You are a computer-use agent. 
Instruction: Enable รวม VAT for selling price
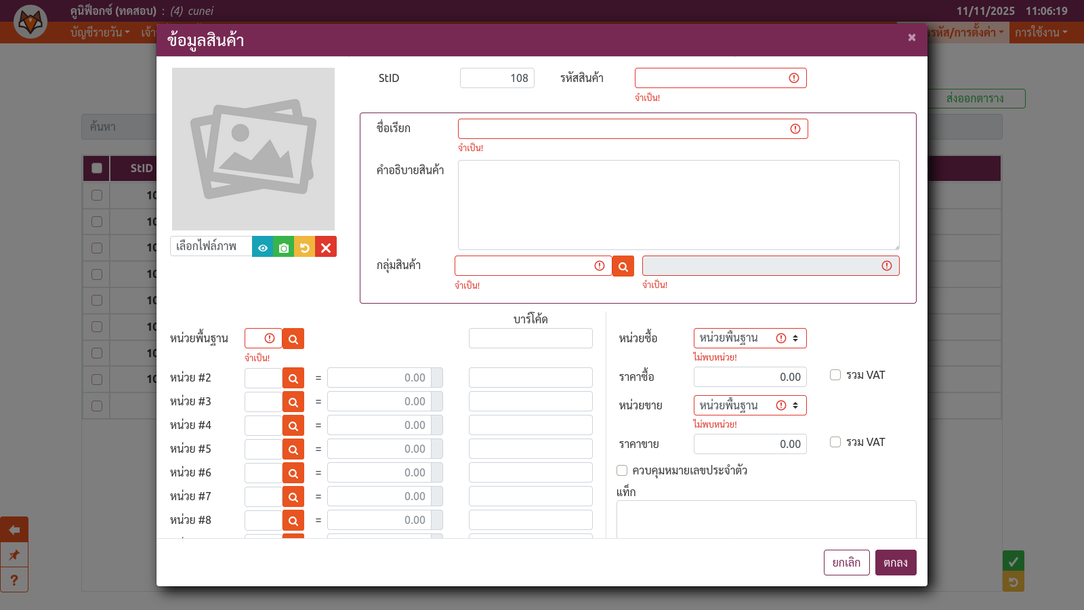click(x=835, y=443)
